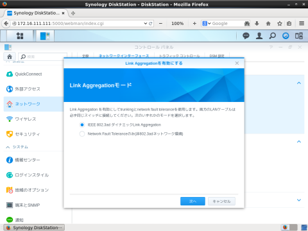This screenshot has height=231, width=308.
Task: Click the search binoculars icon
Action: coord(247,24)
